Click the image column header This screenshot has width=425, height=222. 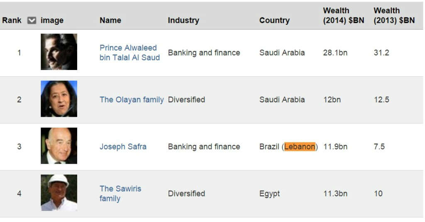point(52,20)
